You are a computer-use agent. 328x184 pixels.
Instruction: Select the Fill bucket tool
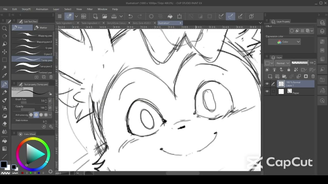click(4, 141)
